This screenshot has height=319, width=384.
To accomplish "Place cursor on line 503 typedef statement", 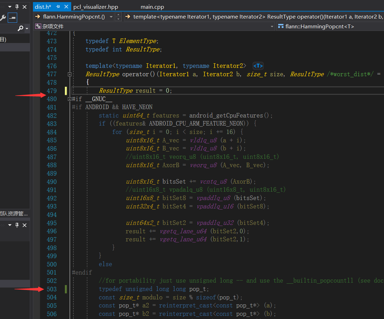I will coord(154,289).
